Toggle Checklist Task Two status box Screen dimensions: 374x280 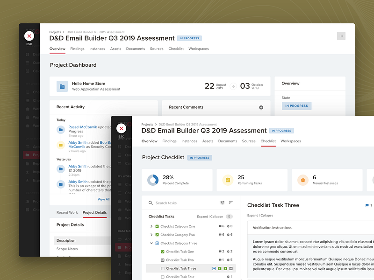(163, 260)
